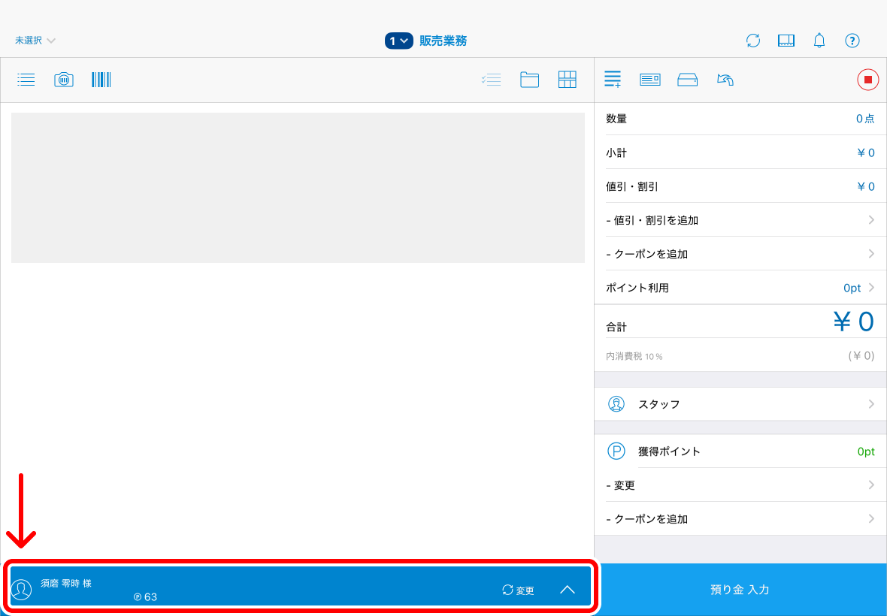Switch to grid layout icon

[568, 80]
